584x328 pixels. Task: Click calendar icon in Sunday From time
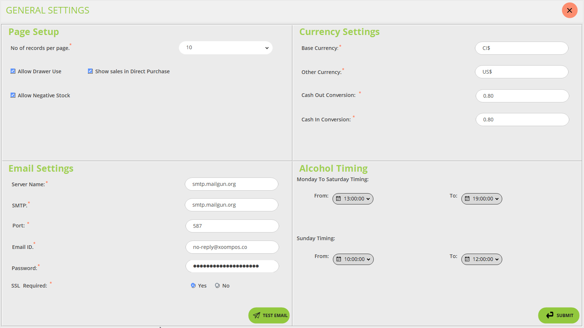339,259
